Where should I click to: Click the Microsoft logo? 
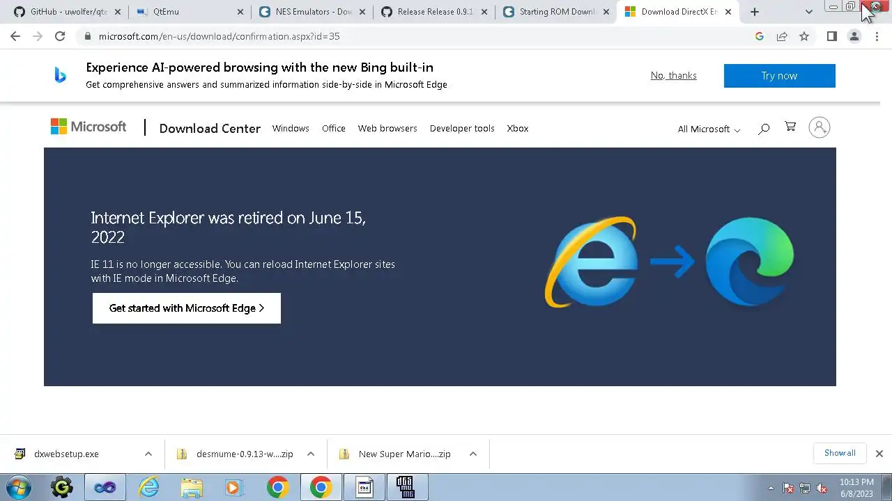point(89,127)
